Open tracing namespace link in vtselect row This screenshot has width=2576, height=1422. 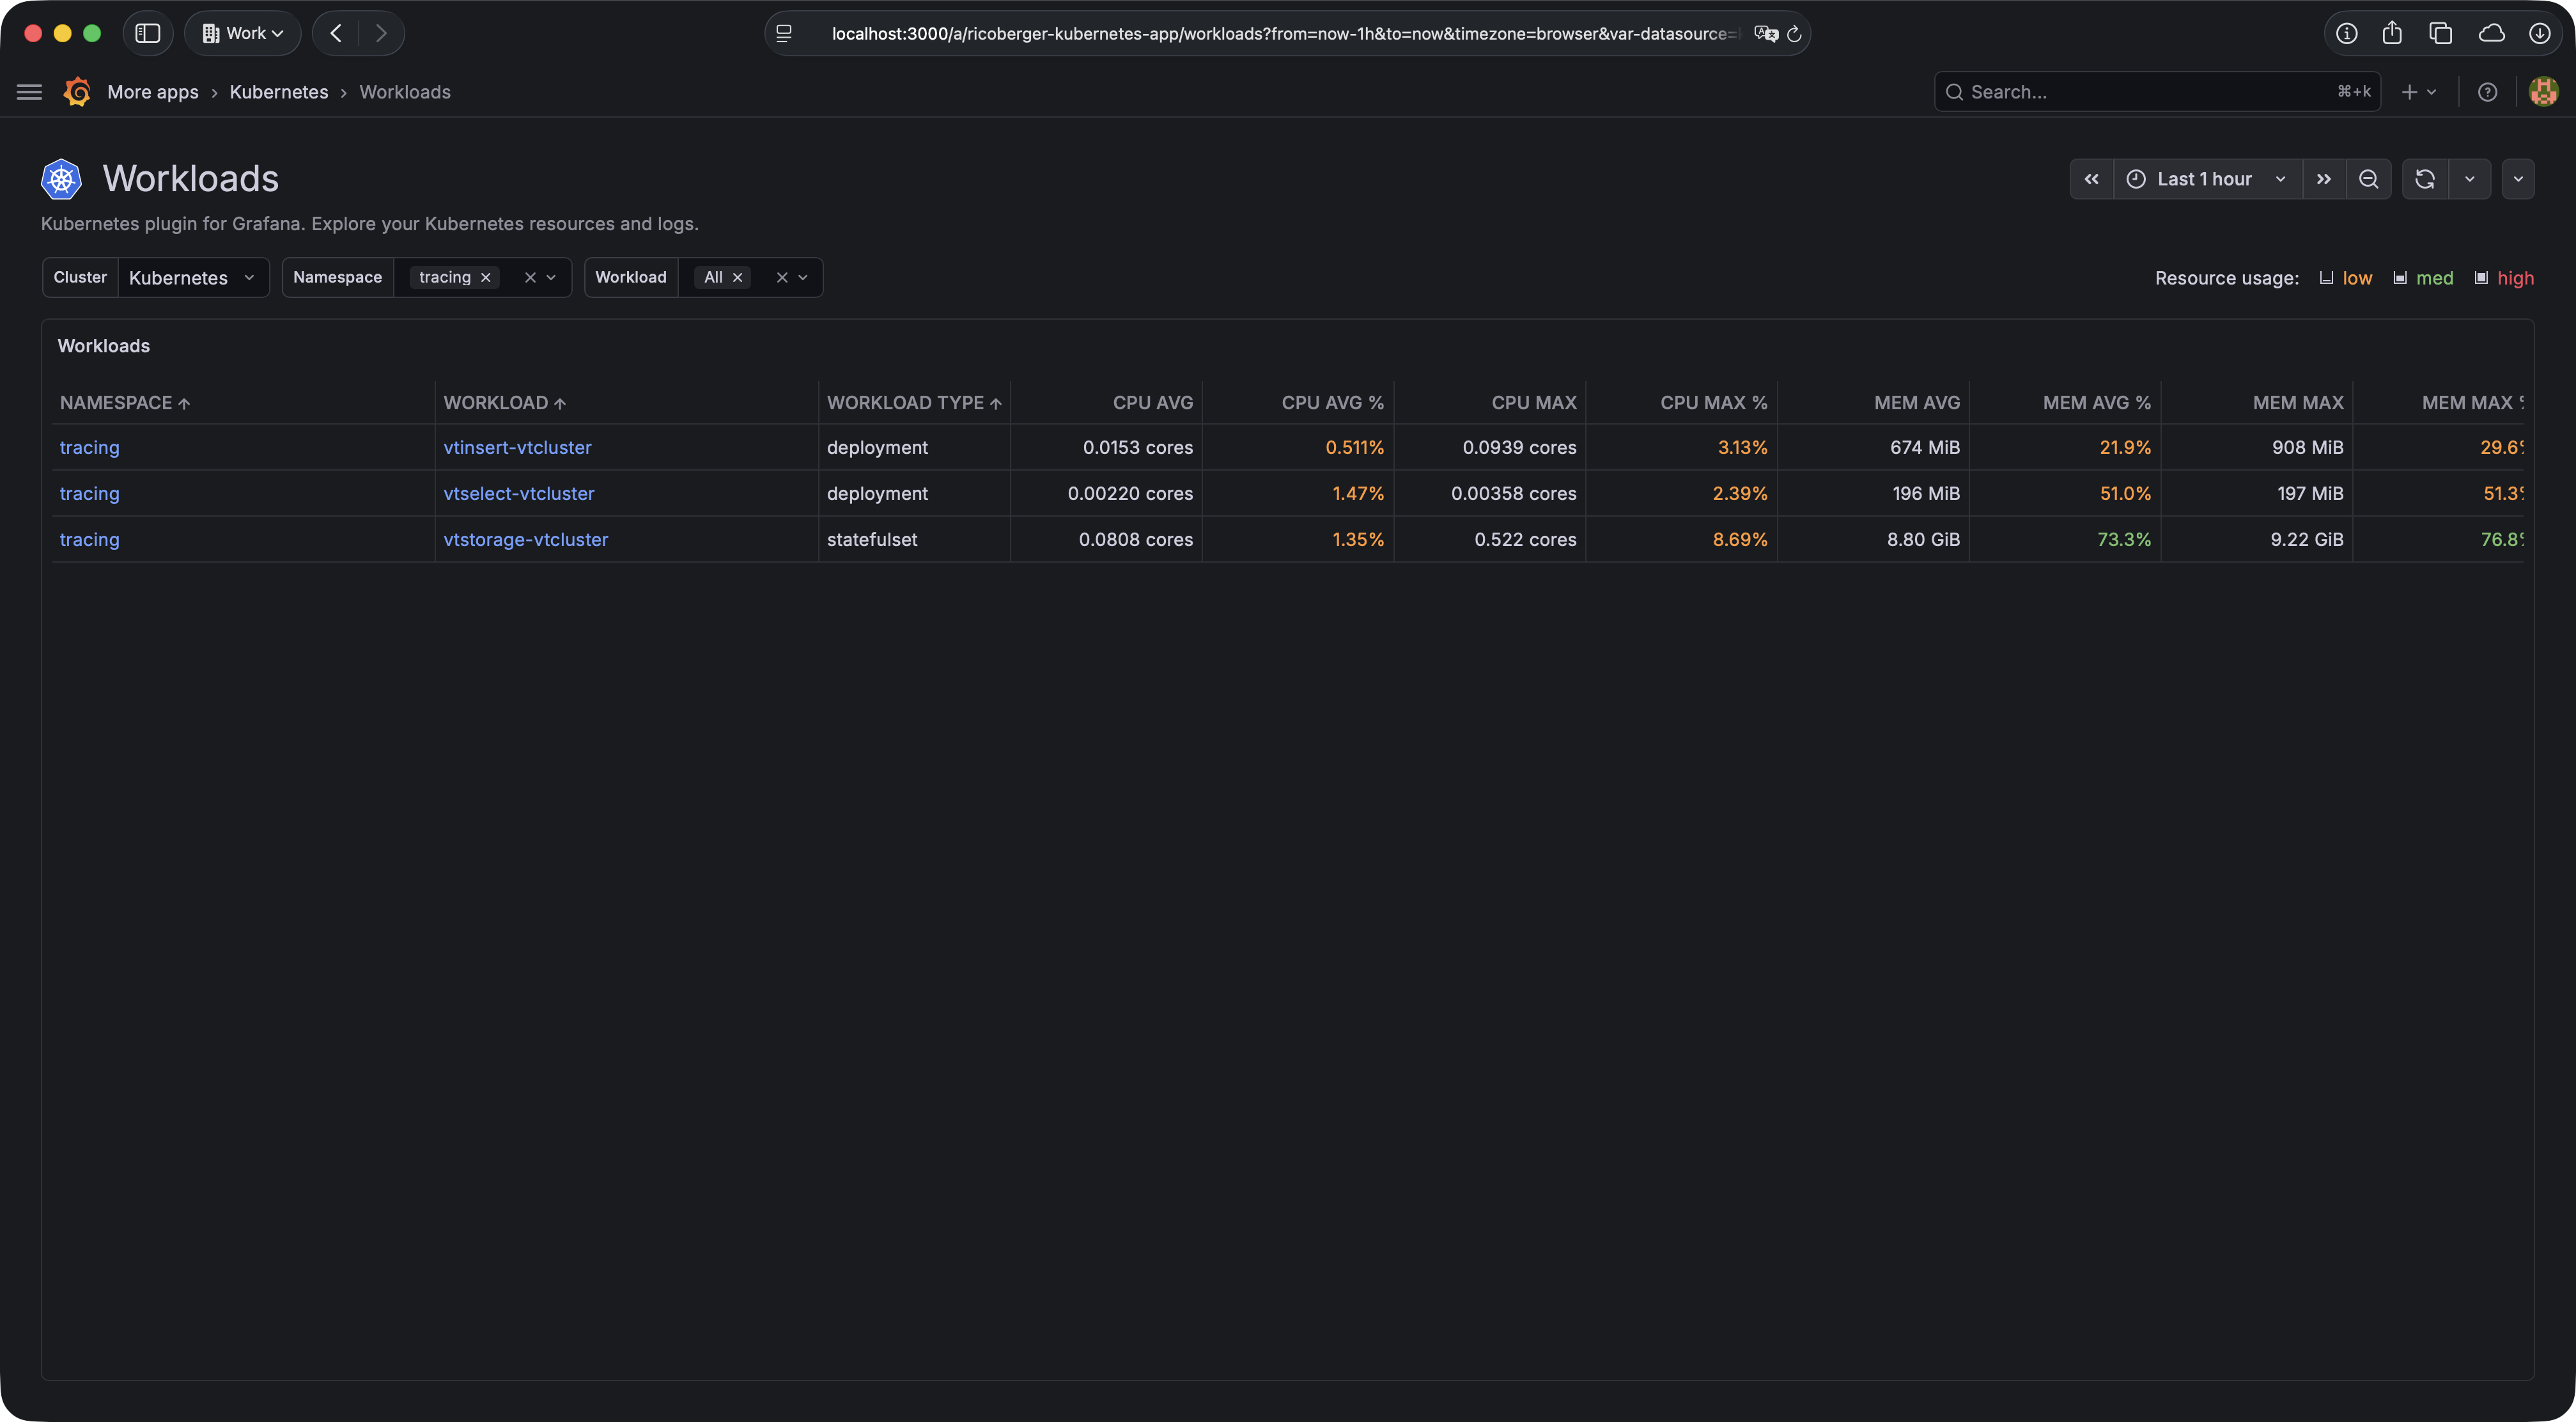(x=89, y=493)
